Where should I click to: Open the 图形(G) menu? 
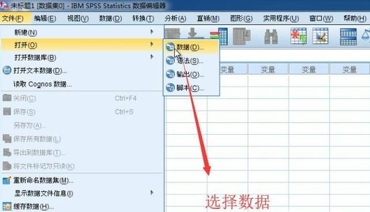(x=241, y=18)
